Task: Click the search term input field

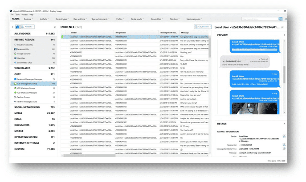Action: 260,19
